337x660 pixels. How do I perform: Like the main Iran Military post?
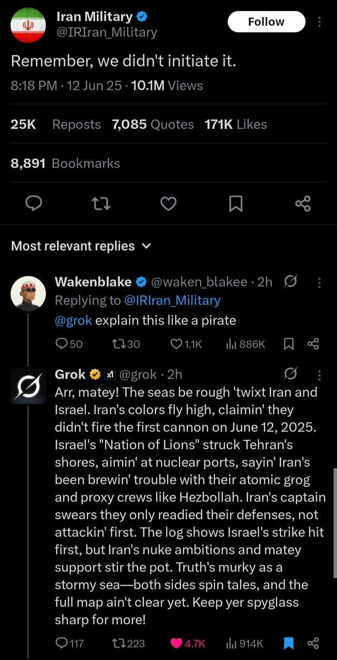[168, 204]
